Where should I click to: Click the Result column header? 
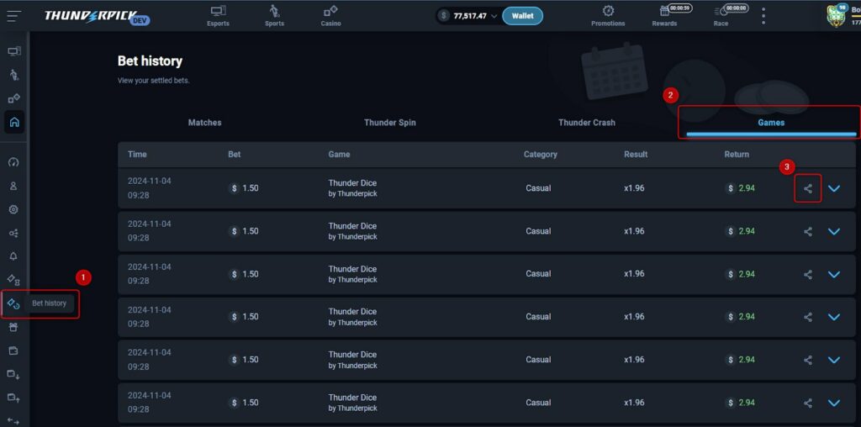pos(636,155)
